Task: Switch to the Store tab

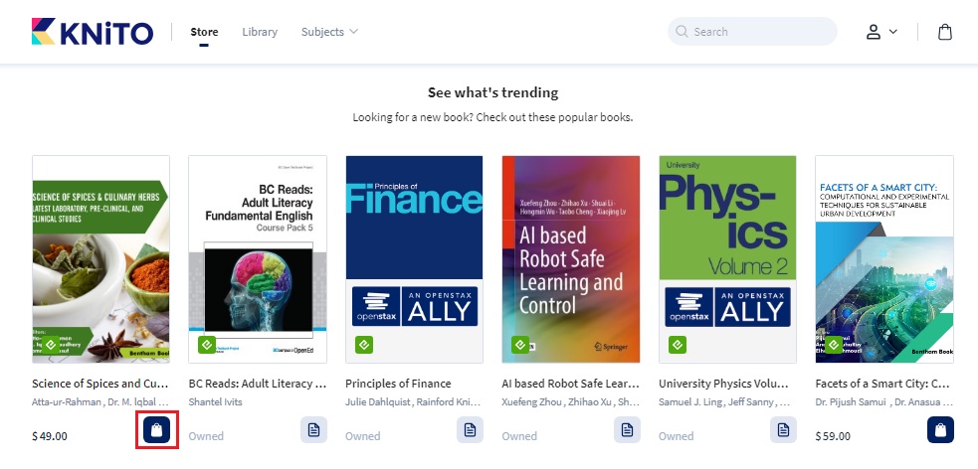Action: click(204, 32)
